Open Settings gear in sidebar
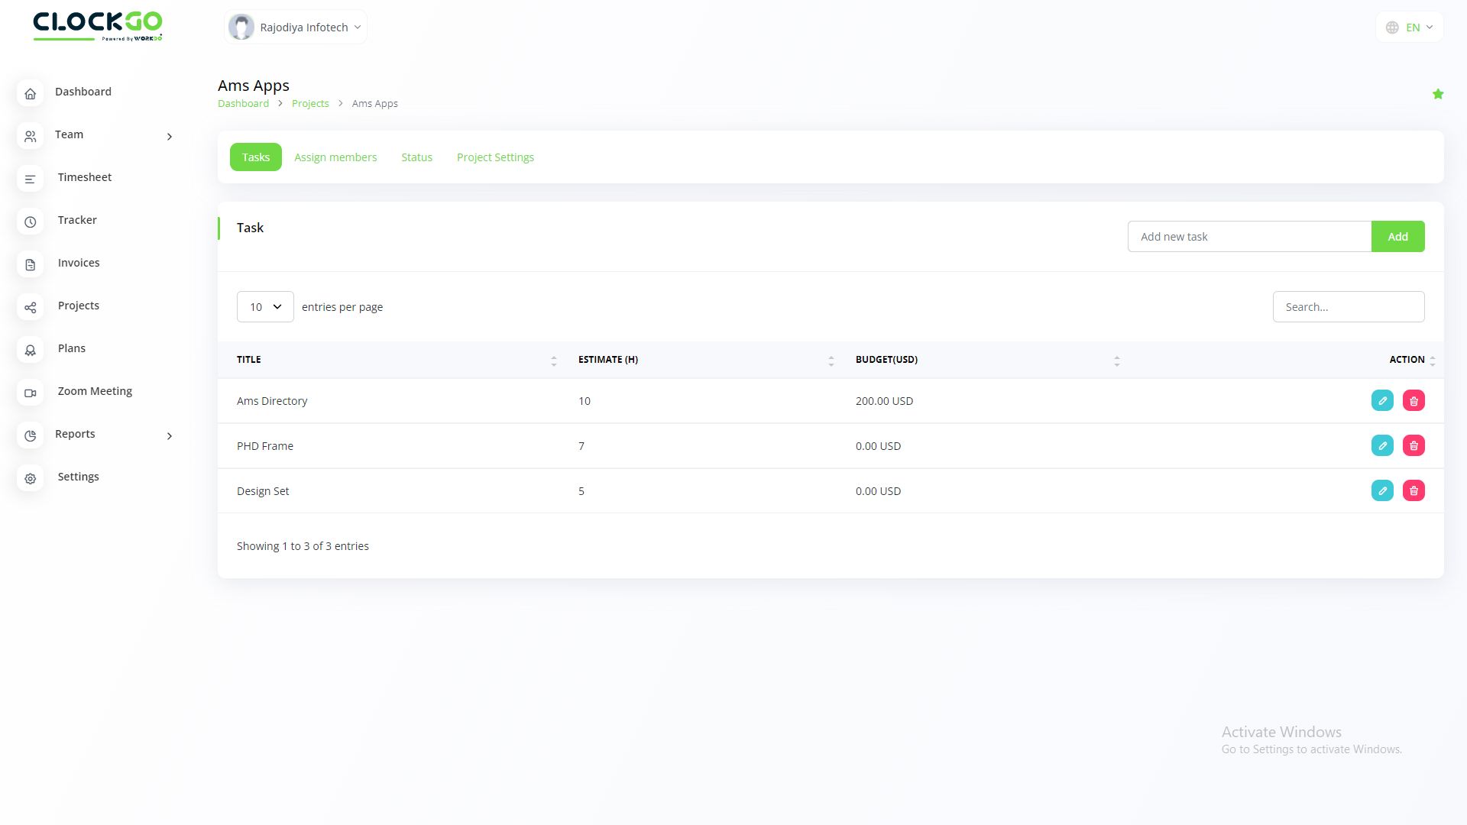The height and width of the screenshot is (825, 1467). coord(31,478)
